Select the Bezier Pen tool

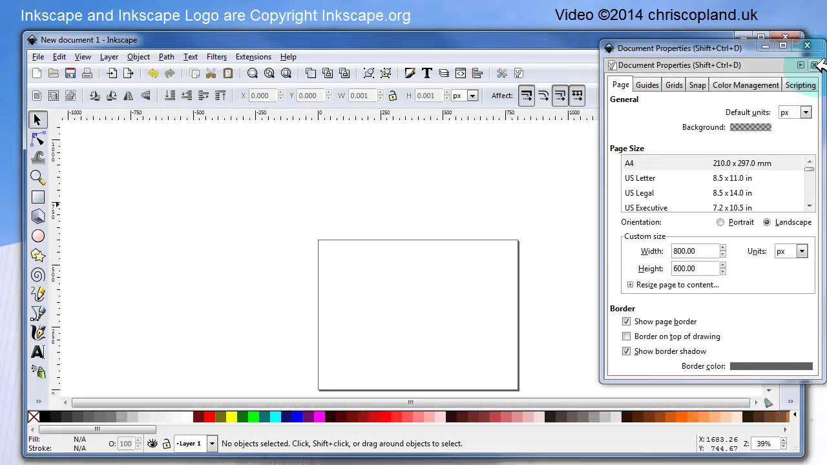click(37, 313)
